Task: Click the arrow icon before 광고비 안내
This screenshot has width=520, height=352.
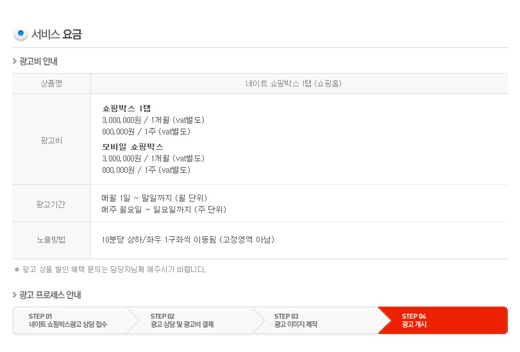Action: (15, 61)
